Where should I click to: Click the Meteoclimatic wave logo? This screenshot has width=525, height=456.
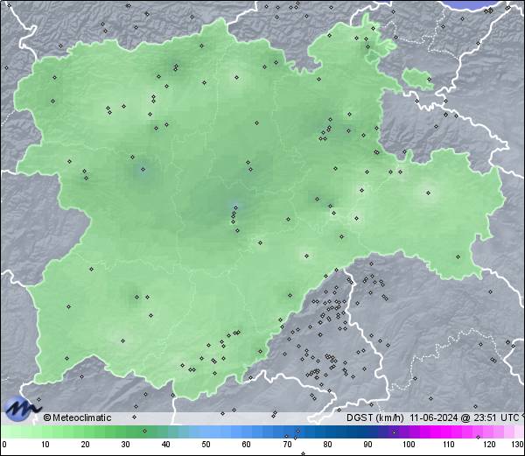pyautogui.click(x=21, y=407)
